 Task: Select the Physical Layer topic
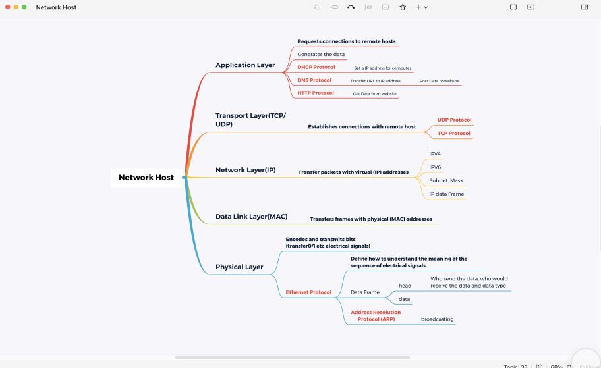coord(239,267)
